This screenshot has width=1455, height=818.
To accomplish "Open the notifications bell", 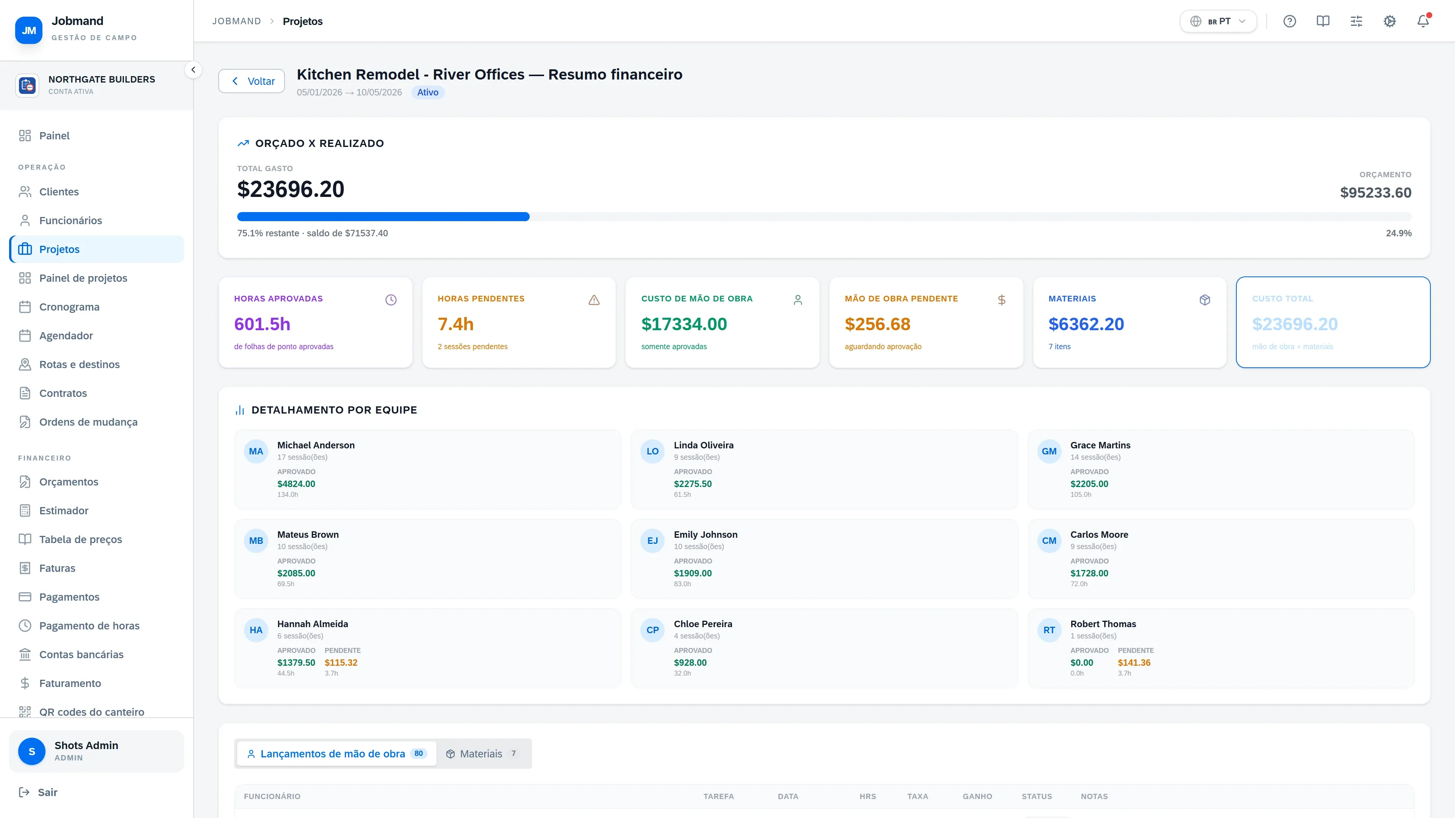I will pos(1423,22).
